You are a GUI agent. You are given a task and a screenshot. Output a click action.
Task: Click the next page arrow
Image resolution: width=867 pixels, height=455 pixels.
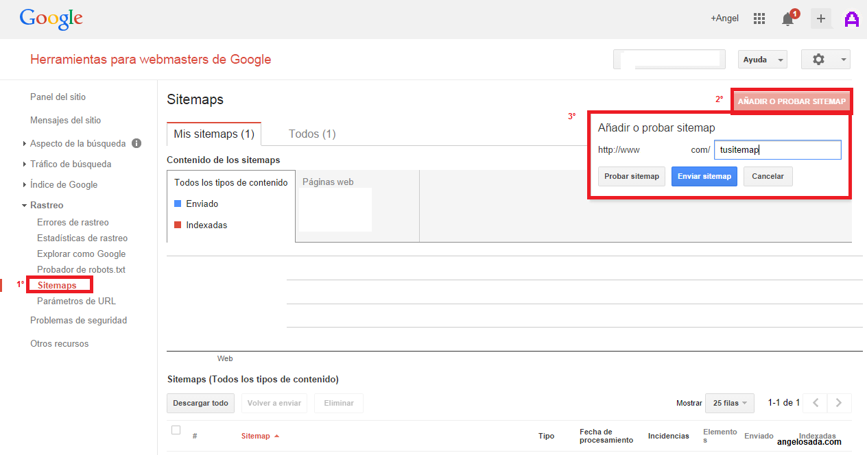(840, 403)
